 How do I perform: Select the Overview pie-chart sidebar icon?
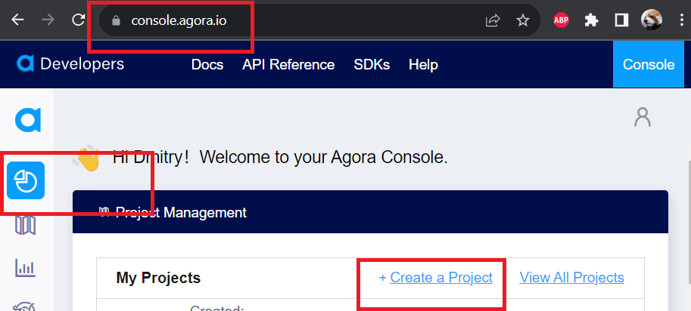point(26,180)
